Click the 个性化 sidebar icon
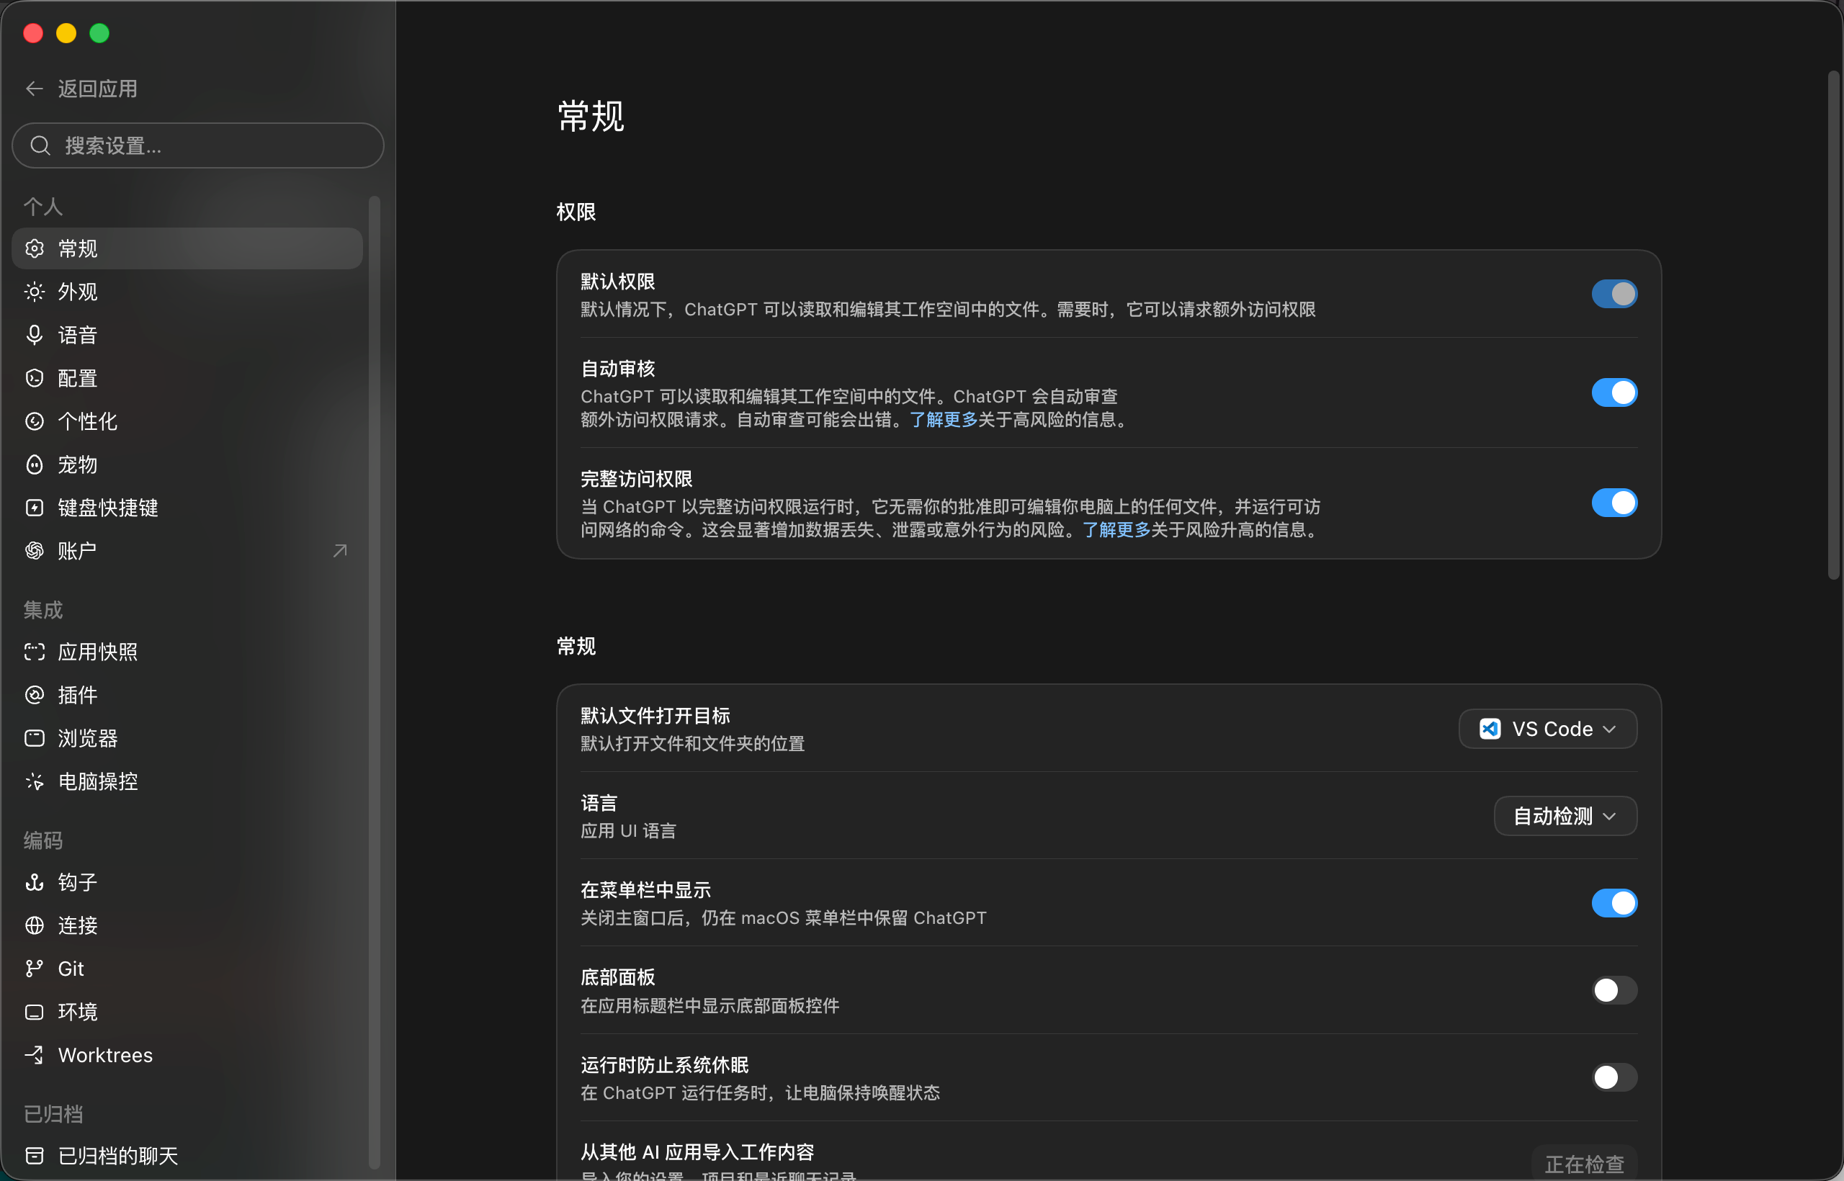 pyautogui.click(x=35, y=421)
